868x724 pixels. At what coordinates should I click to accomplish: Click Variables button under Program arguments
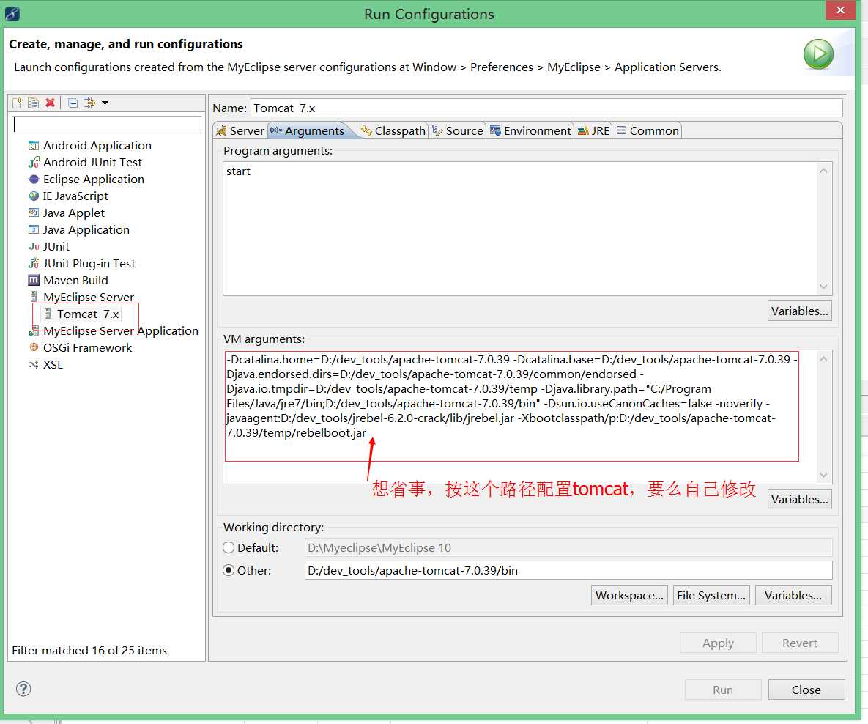coord(799,311)
